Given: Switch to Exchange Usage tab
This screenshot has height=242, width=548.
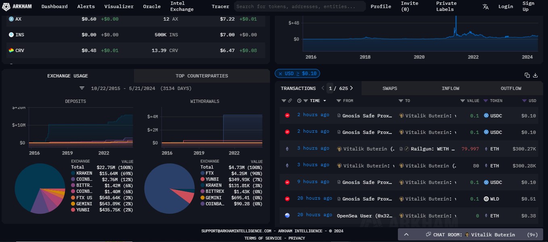Looking at the screenshot, I should point(68,76).
